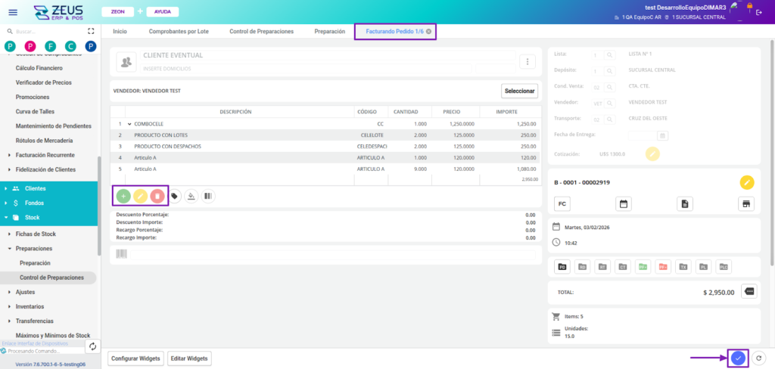Click the FC voucher type button
Screen dimensions: 775x369
[x=562, y=204]
